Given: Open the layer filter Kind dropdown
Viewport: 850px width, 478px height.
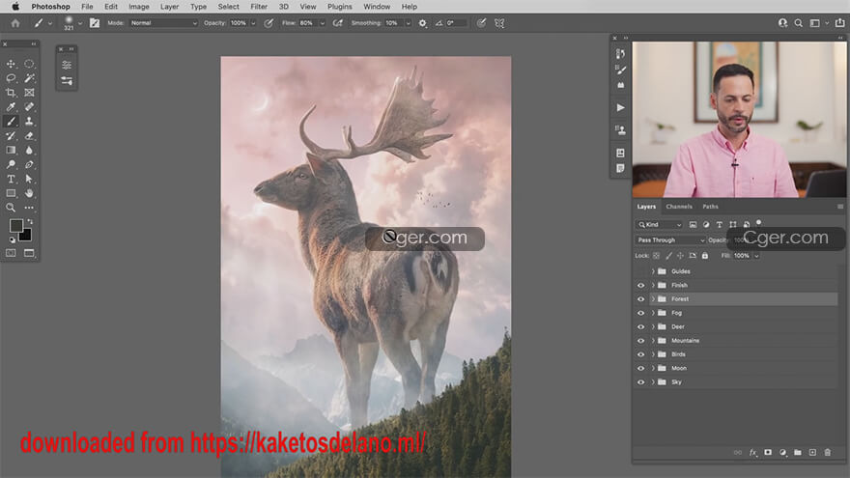Looking at the screenshot, I should coord(659,224).
